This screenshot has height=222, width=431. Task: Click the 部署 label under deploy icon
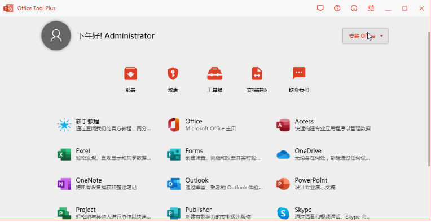click(x=130, y=90)
